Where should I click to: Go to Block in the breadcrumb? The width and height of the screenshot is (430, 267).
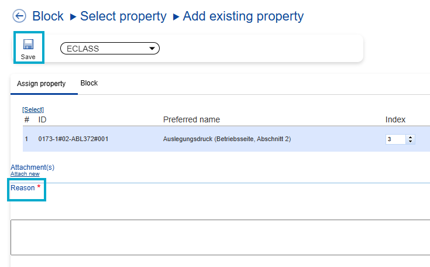coord(48,16)
